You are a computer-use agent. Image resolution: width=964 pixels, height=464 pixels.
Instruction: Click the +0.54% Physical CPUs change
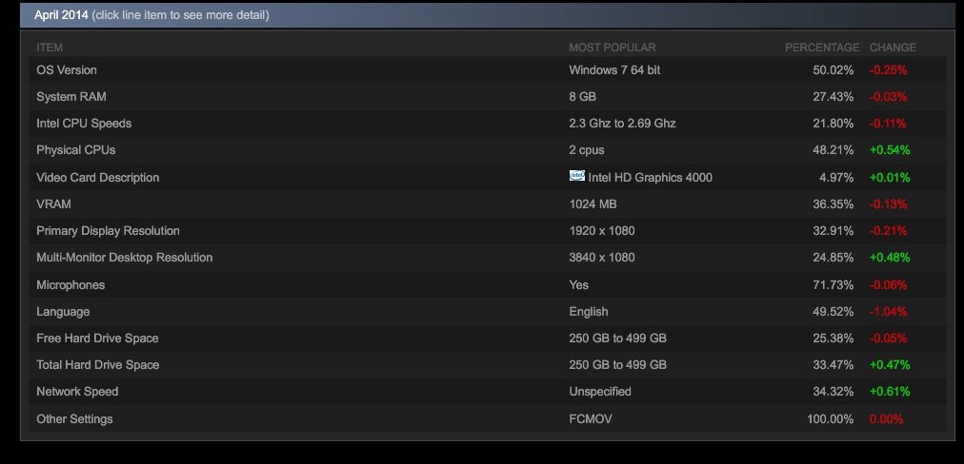890,150
